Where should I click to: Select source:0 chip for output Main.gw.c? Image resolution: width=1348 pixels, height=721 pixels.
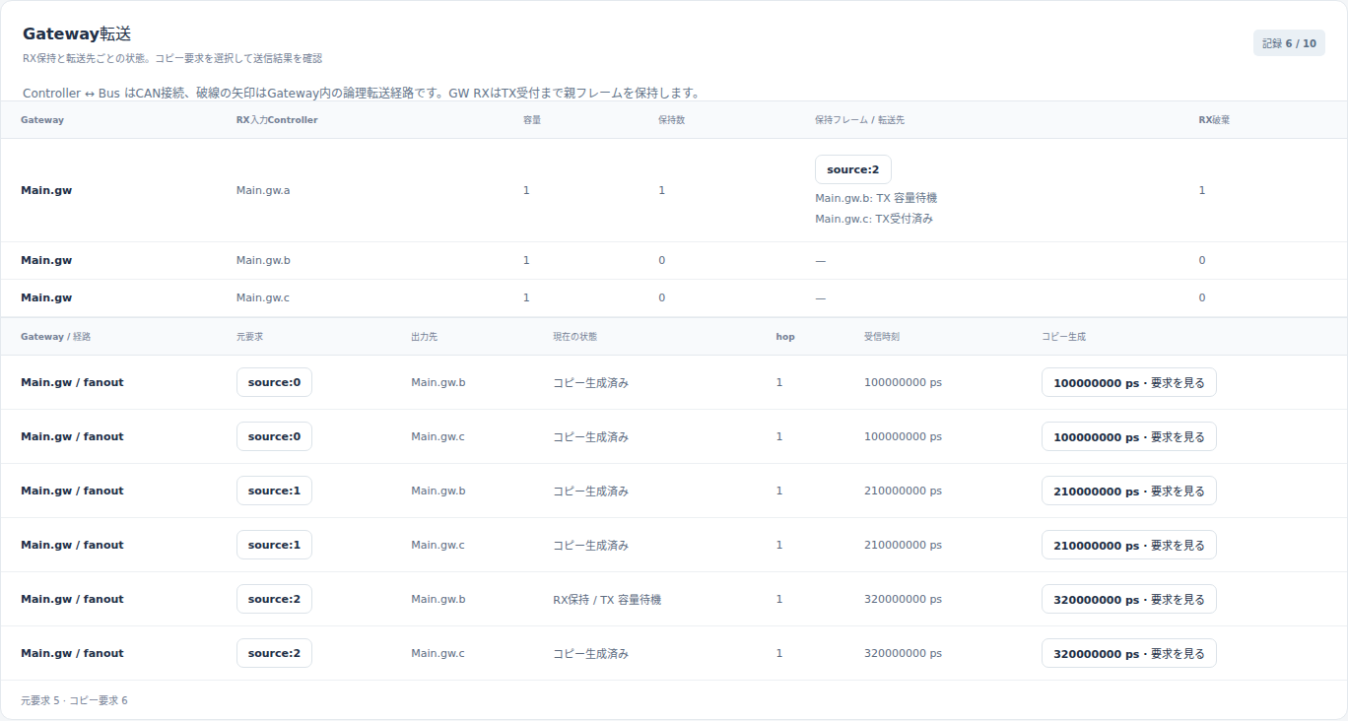pos(274,436)
